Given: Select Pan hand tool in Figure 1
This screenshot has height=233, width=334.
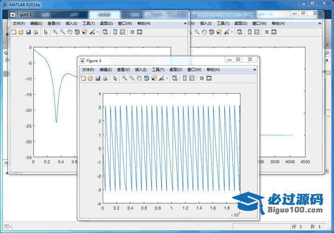Looking at the screenshot, I should (70, 32).
